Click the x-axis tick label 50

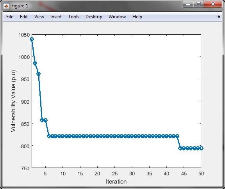[x=201, y=174]
